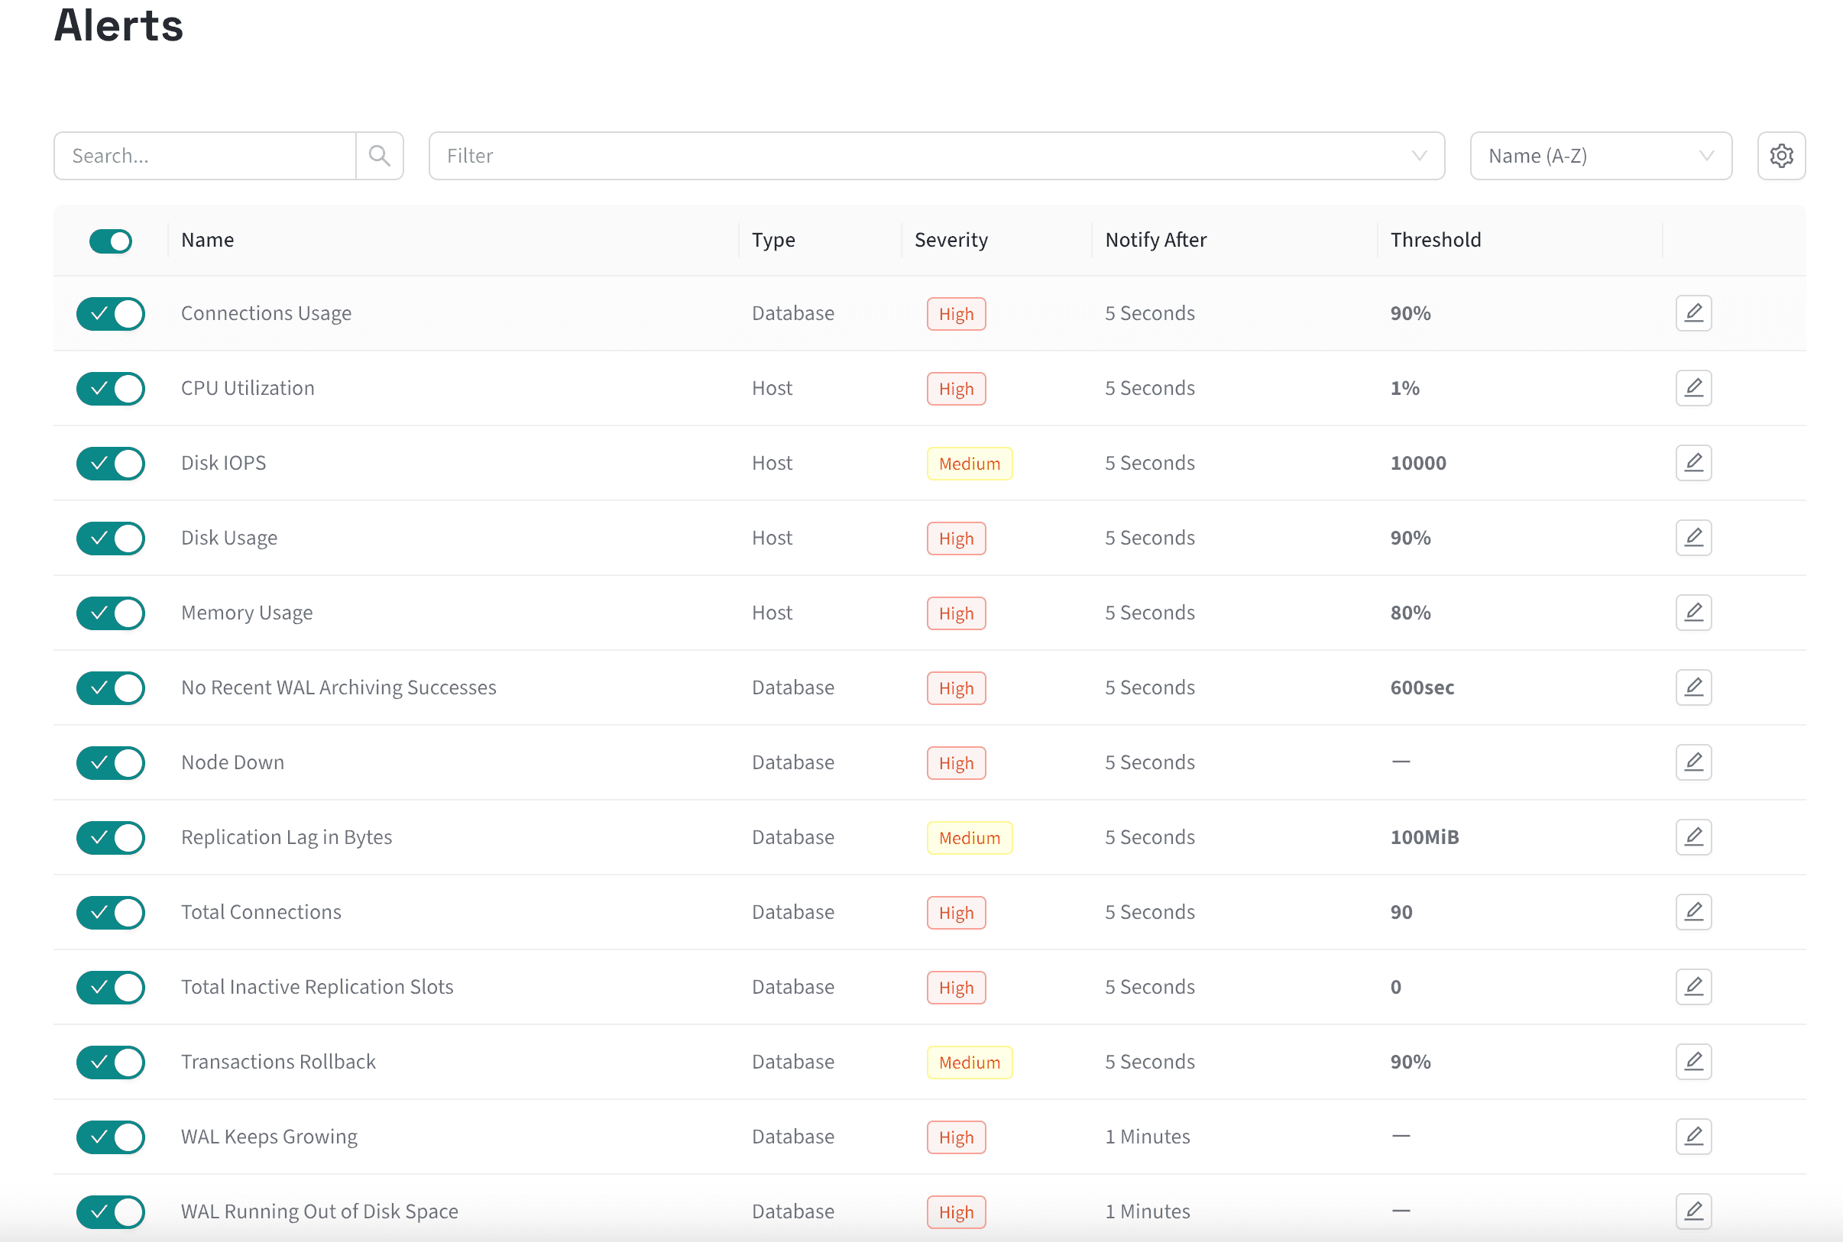This screenshot has width=1843, height=1242.
Task: Toggle all alerts with header switch
Action: 110,241
